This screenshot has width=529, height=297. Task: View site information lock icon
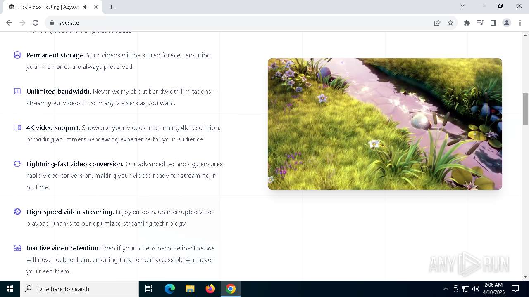point(52,23)
